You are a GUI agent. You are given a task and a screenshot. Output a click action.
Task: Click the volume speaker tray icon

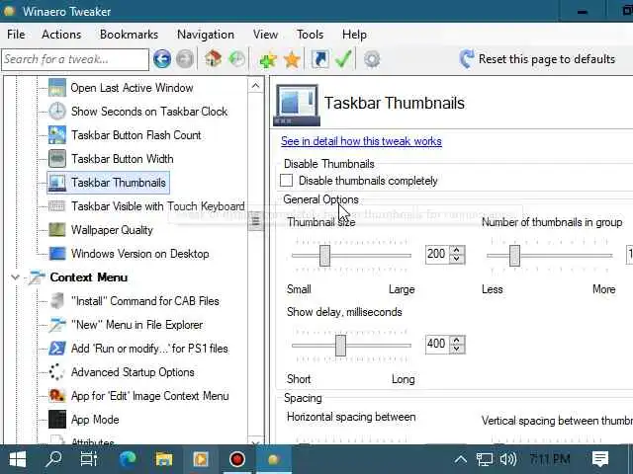507,459
